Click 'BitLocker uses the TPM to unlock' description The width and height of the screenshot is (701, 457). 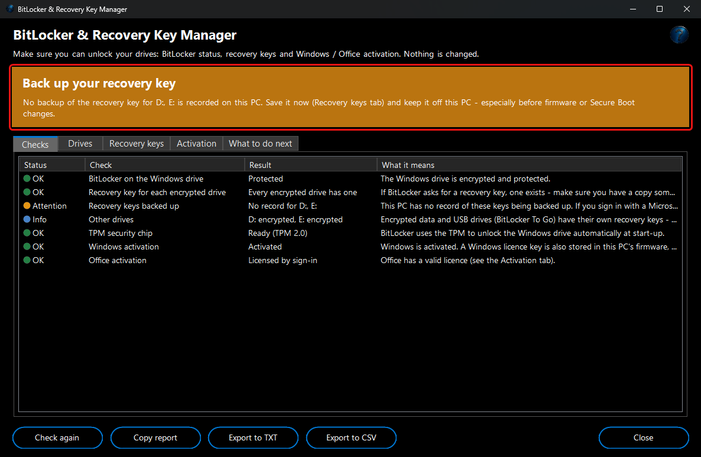pyautogui.click(x=522, y=233)
